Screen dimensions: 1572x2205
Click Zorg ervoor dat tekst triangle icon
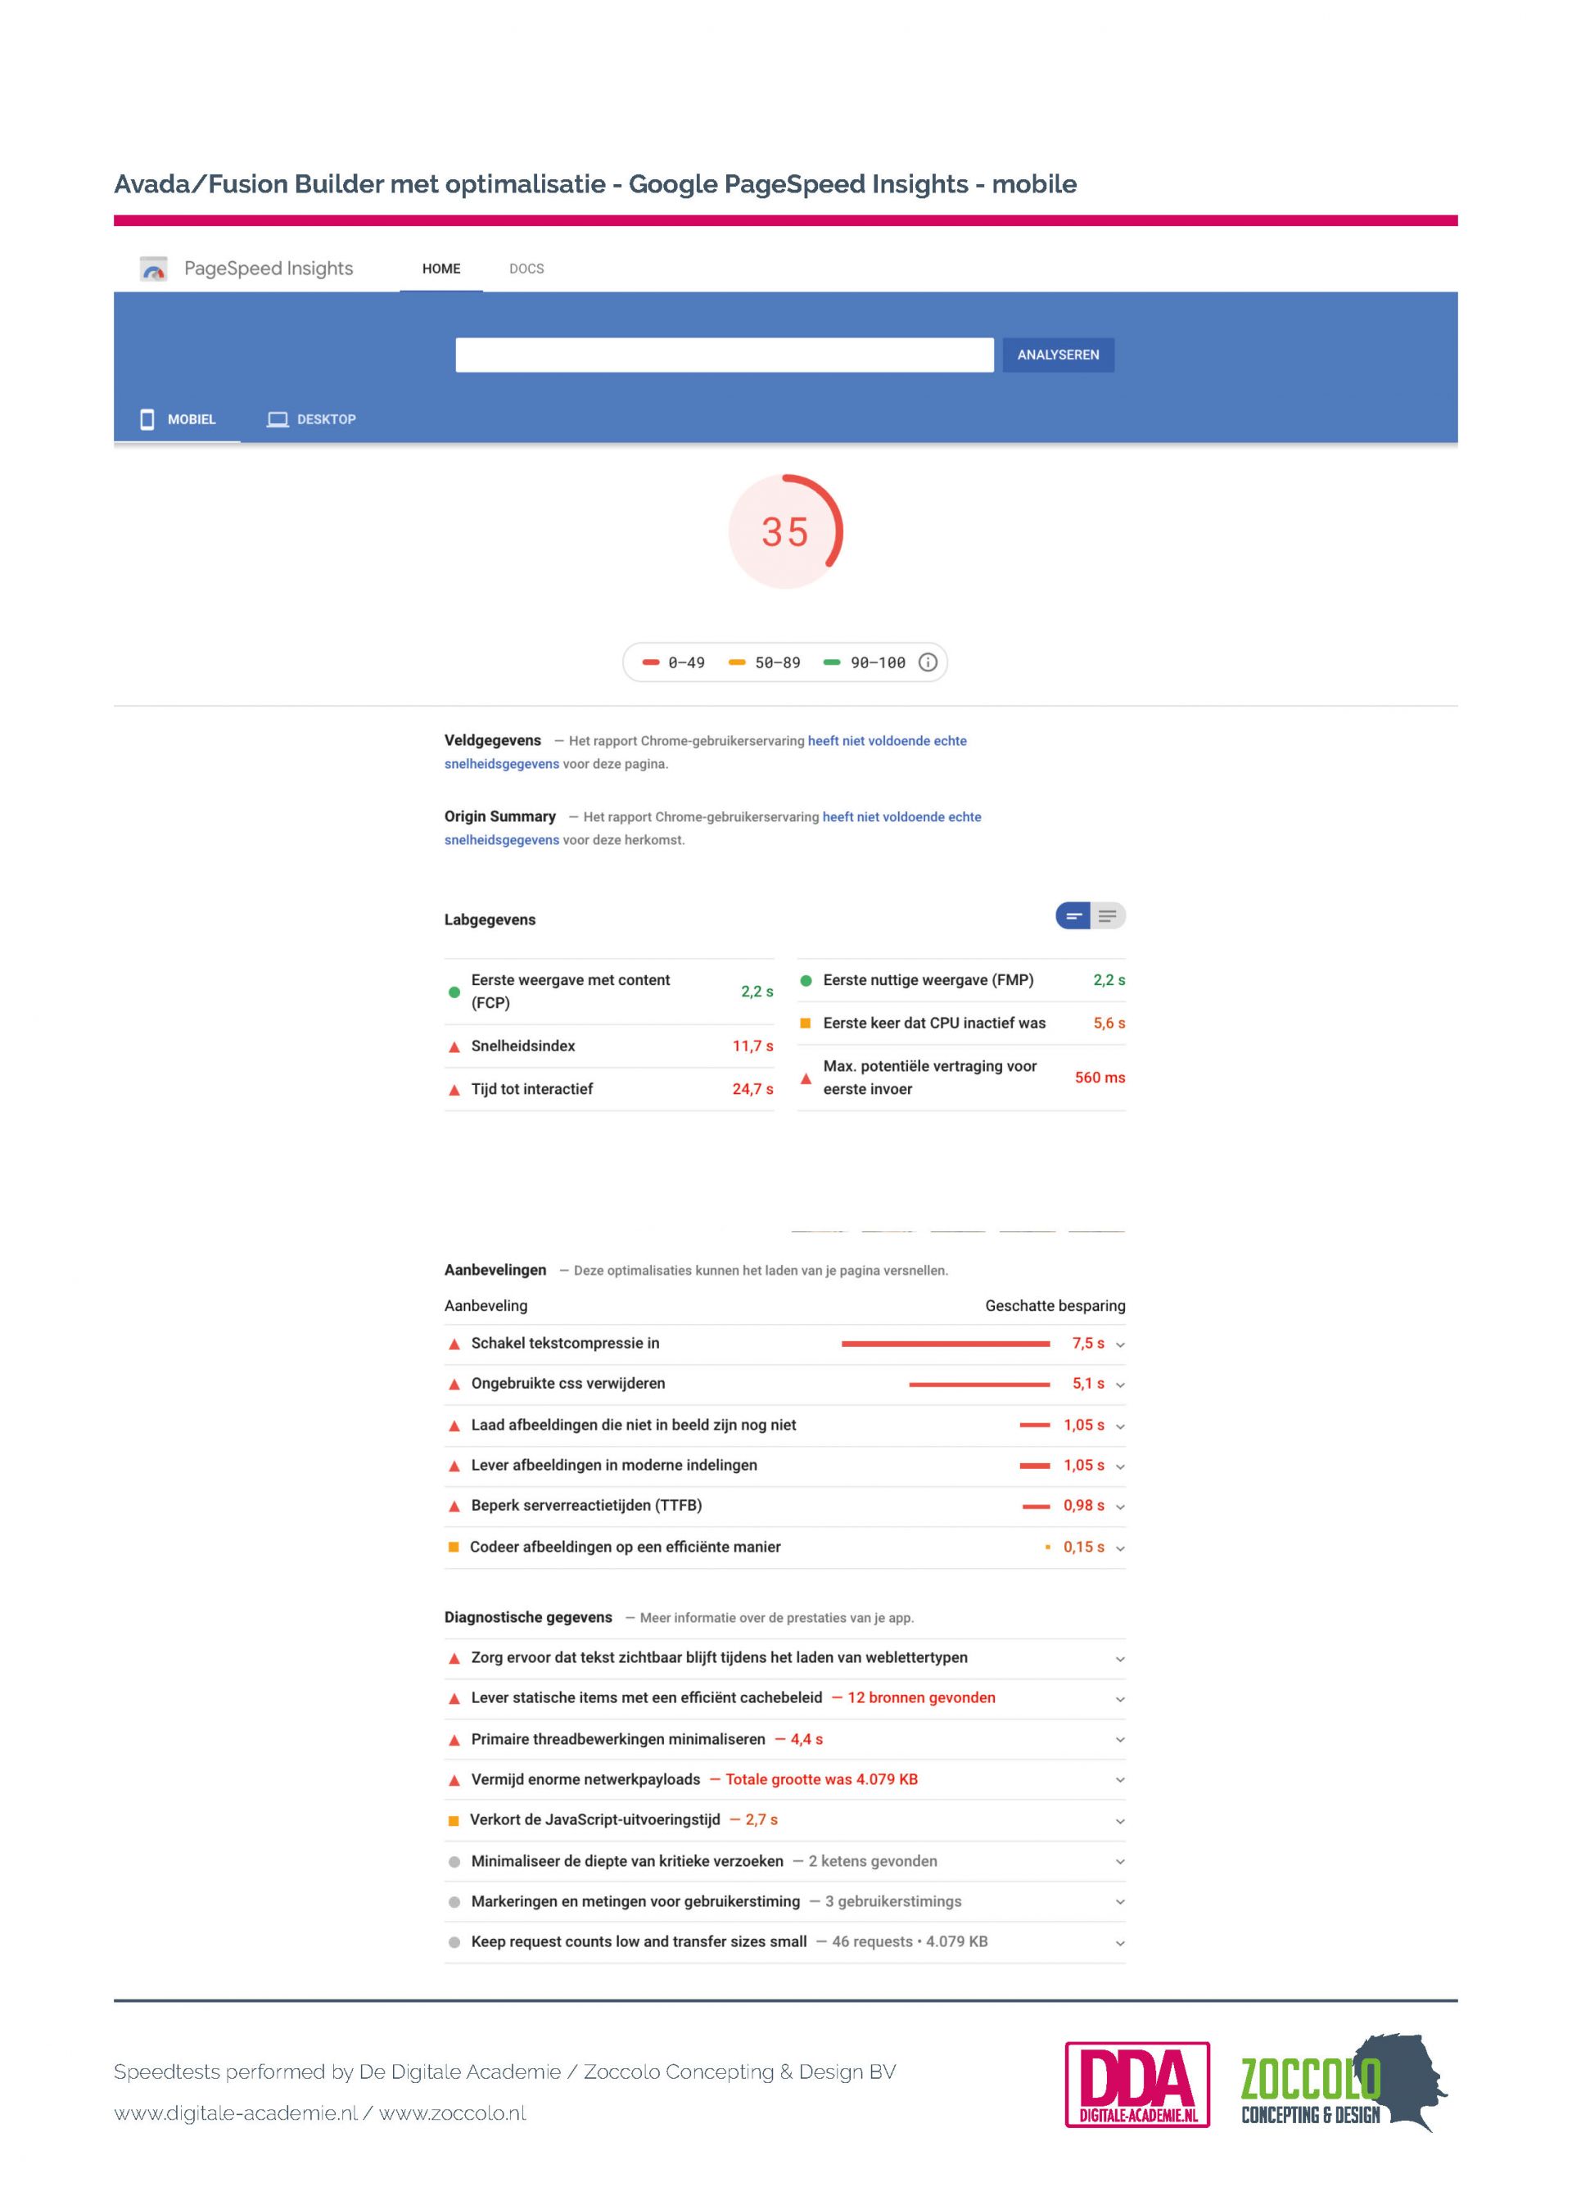pos(454,1658)
